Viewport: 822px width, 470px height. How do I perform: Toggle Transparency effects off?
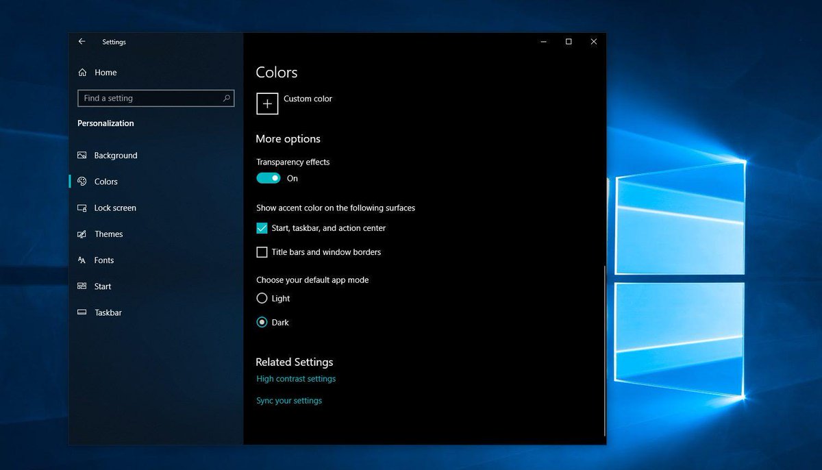(269, 177)
